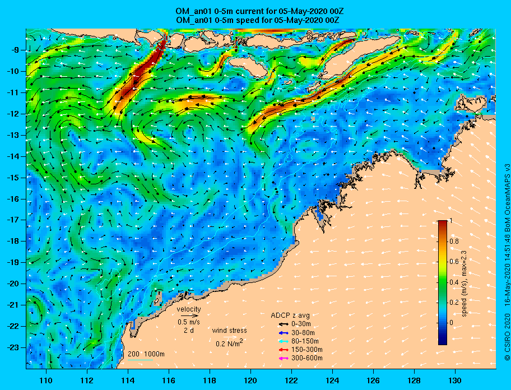Viewport: 511px width, 390px height.
Task: Click the CSIRO 2020 BoM OceanMAPS copyright text
Action: pyautogui.click(x=507, y=261)
